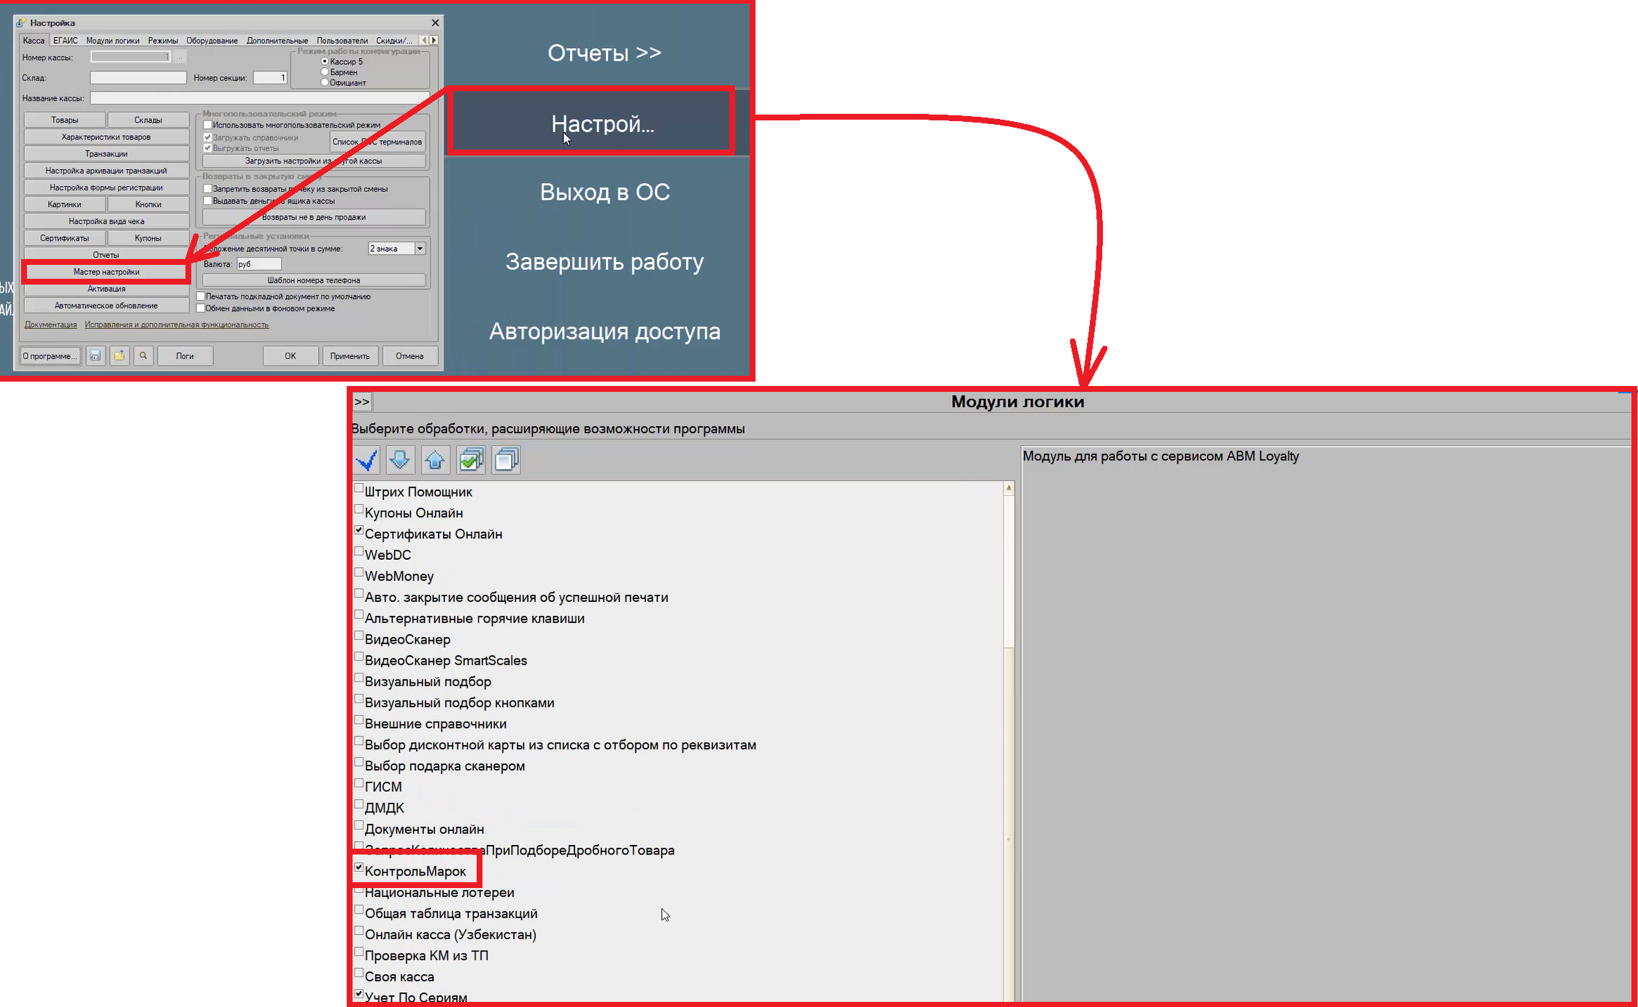This screenshot has width=1638, height=1007.
Task: Expand the panel with the >> button
Action: pos(362,402)
